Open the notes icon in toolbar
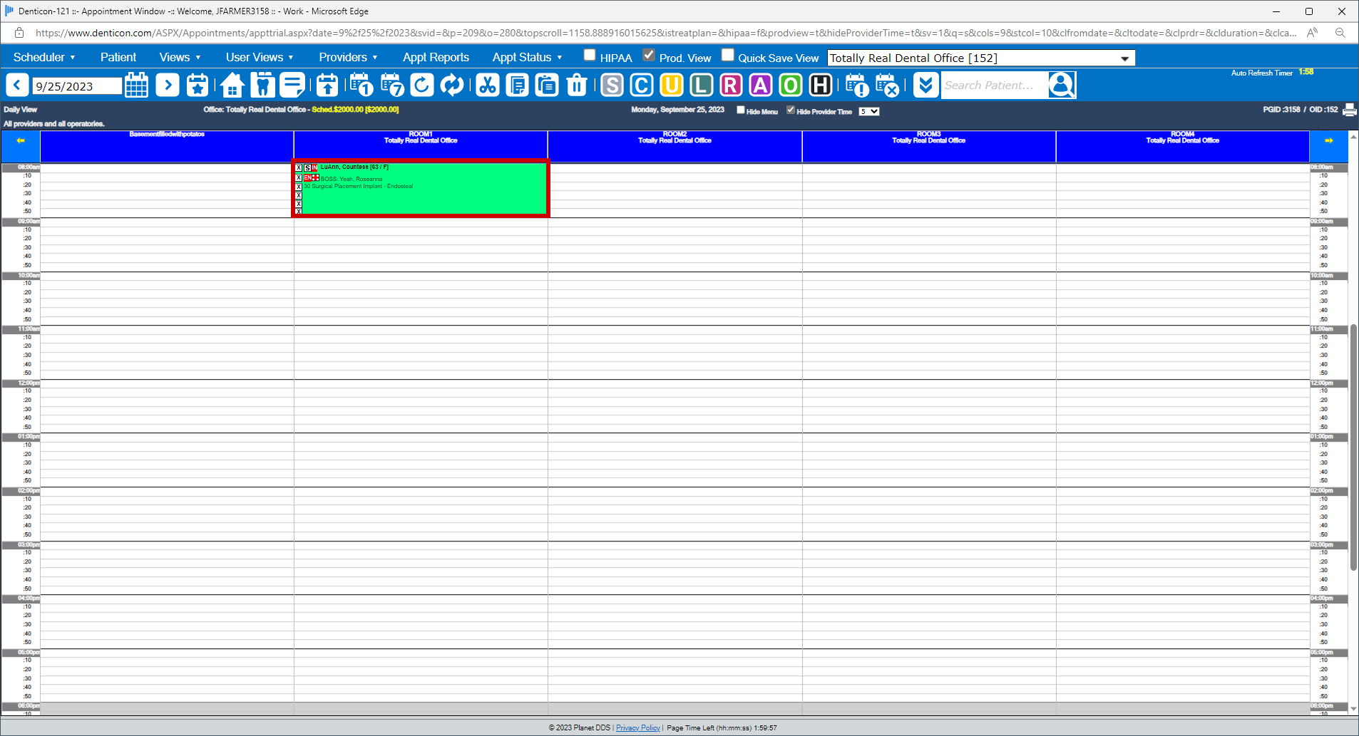The width and height of the screenshot is (1359, 736). coord(292,85)
